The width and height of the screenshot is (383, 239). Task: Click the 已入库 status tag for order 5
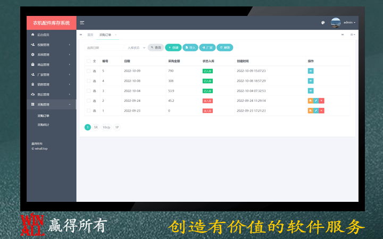[x=207, y=71]
